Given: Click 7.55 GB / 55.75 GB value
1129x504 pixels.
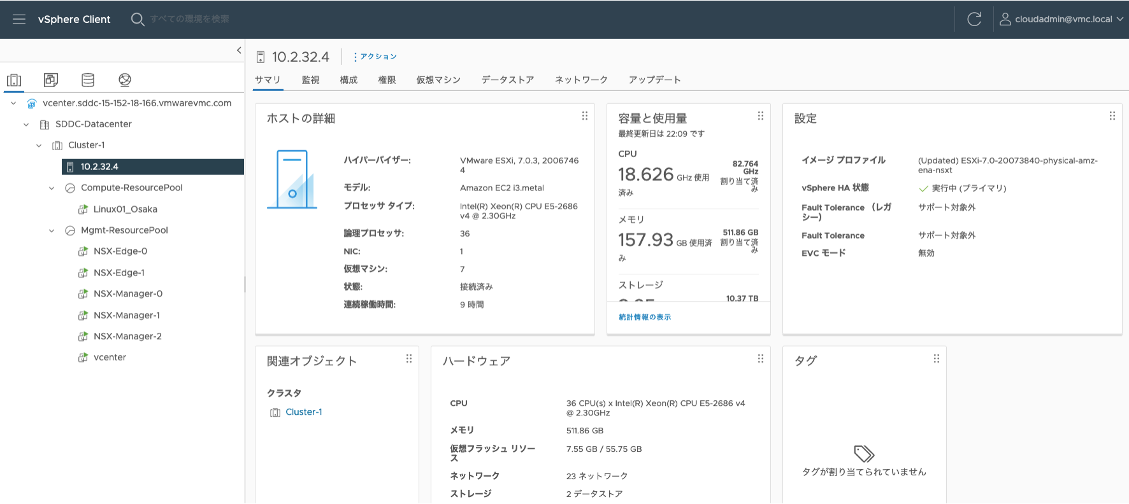Looking at the screenshot, I should [x=604, y=449].
